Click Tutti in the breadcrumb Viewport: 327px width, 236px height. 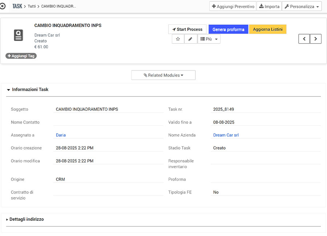point(32,7)
